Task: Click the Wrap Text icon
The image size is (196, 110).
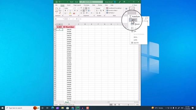Action: tap(89, 8)
